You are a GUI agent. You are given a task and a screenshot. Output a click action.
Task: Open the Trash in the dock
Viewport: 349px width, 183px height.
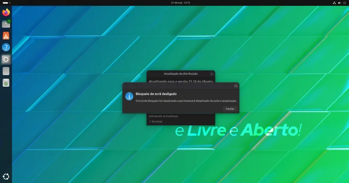6,83
